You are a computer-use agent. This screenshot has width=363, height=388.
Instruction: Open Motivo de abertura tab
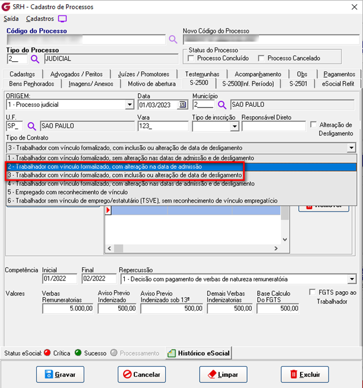tap(151, 84)
